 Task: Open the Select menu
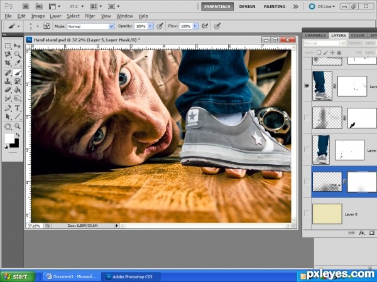[x=73, y=16]
